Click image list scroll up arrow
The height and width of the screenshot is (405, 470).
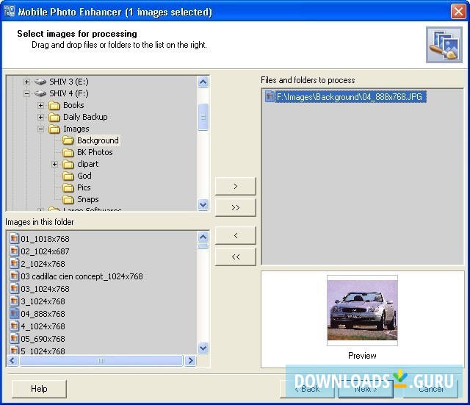pos(203,237)
